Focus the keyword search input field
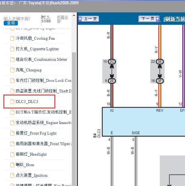Image resolution: width=185 pixels, height=186 pixels. click(17, 19)
